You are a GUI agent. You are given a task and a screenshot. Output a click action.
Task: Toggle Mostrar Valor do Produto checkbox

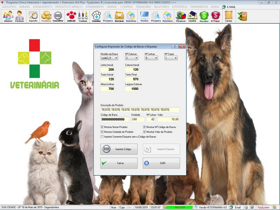click(x=144, y=132)
